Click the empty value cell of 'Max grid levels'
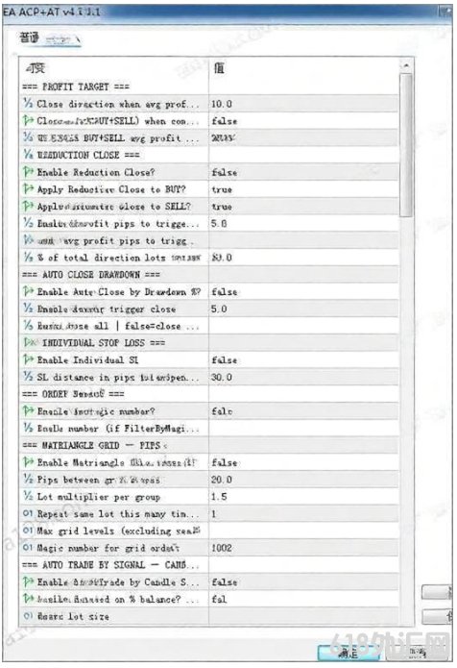This screenshot has width=457, height=668. coord(303,531)
